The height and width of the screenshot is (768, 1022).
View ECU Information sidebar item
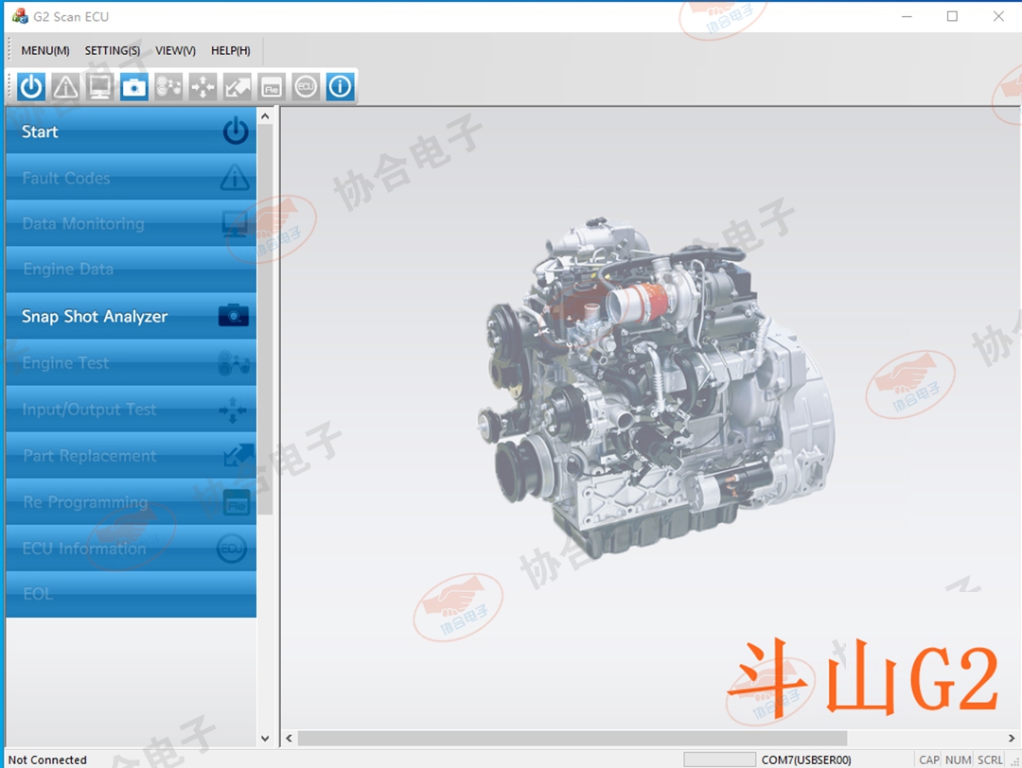pyautogui.click(x=131, y=548)
